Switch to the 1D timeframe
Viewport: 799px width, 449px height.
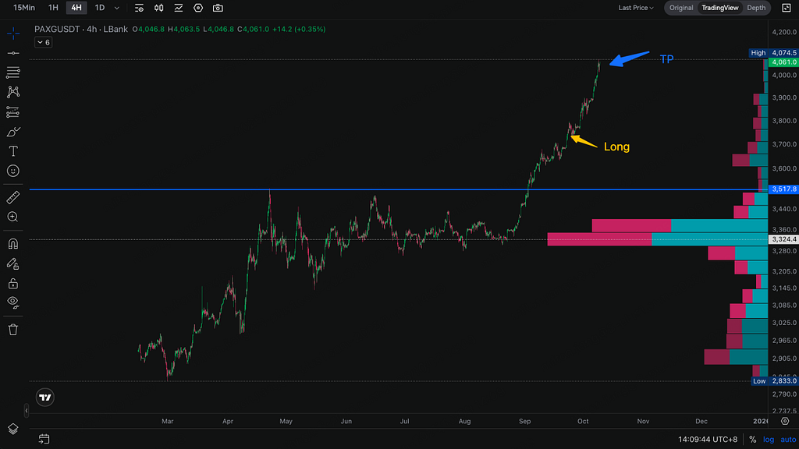tap(100, 8)
